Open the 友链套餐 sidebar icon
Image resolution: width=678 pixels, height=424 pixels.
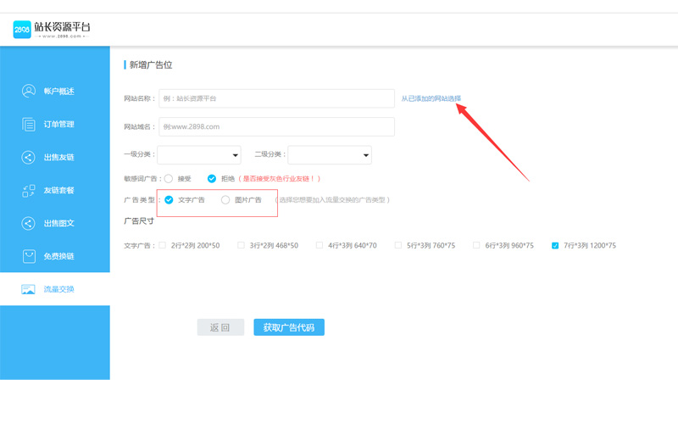coord(29,191)
